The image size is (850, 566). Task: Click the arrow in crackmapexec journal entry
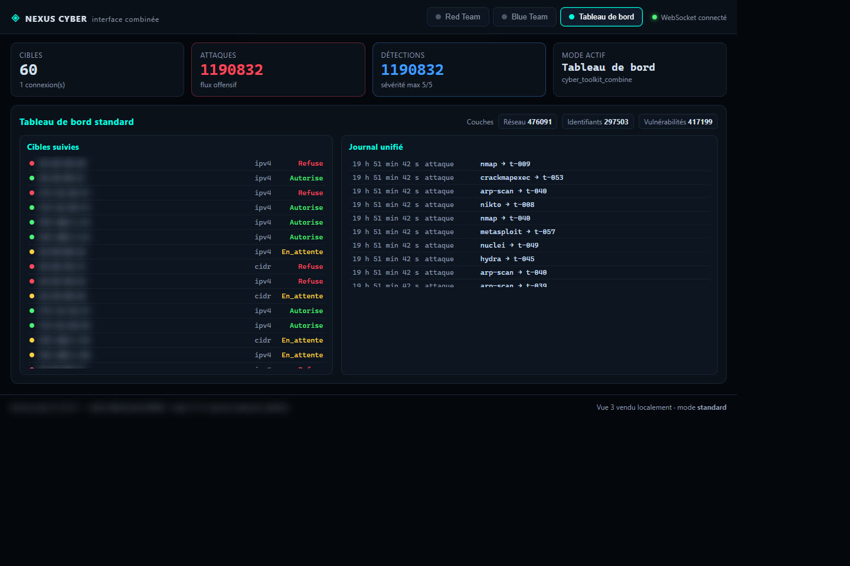click(537, 177)
